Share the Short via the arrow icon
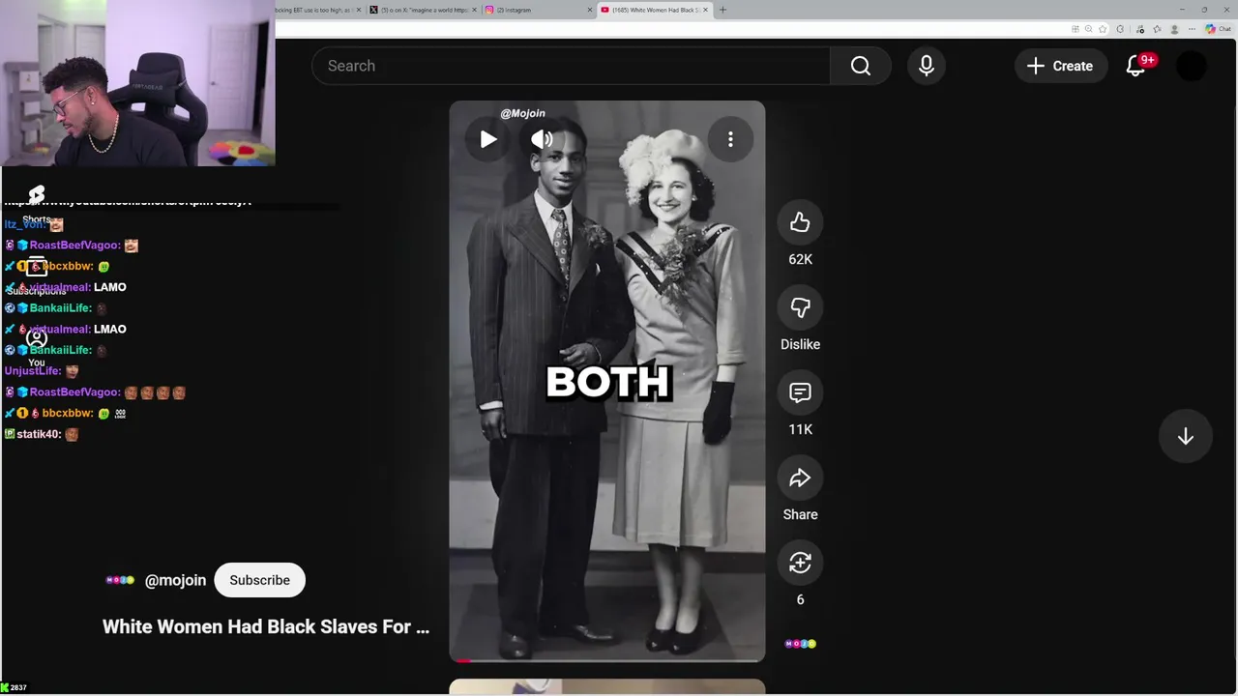The width and height of the screenshot is (1238, 696). pos(800,478)
